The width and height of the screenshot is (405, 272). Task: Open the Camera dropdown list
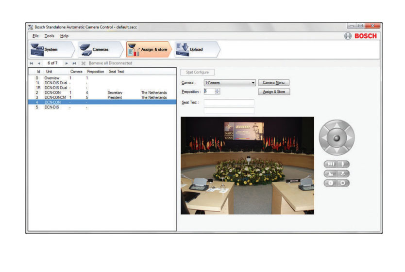[x=253, y=83]
